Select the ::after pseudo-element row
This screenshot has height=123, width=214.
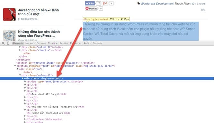(x=26, y=53)
